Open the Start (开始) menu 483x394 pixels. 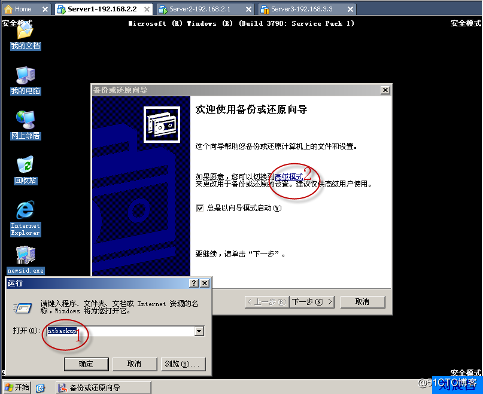(x=17, y=387)
